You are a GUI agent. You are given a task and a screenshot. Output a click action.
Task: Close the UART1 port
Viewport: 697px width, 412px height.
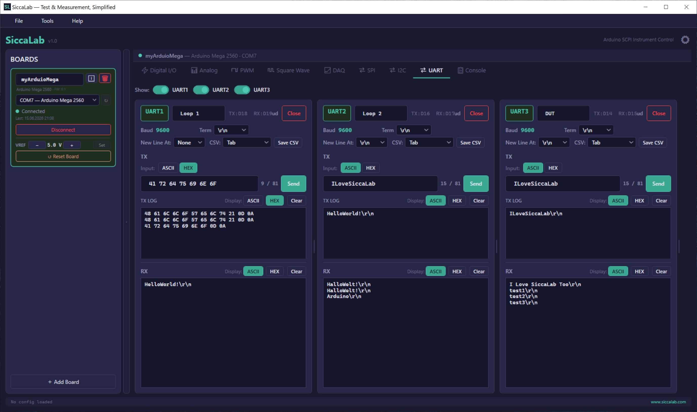coord(294,113)
